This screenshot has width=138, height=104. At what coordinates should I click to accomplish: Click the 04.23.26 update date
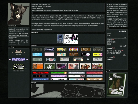coord(109,19)
